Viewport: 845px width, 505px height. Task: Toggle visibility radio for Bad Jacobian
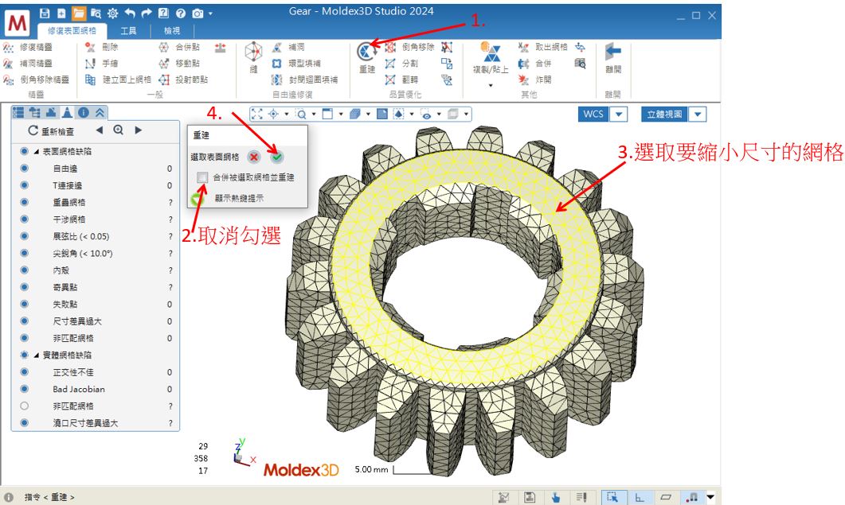24,389
